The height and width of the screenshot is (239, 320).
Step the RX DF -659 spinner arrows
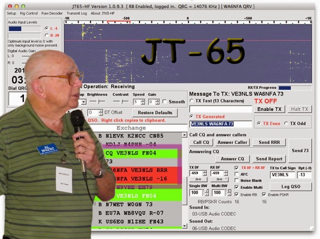pyautogui.click(x=225, y=173)
